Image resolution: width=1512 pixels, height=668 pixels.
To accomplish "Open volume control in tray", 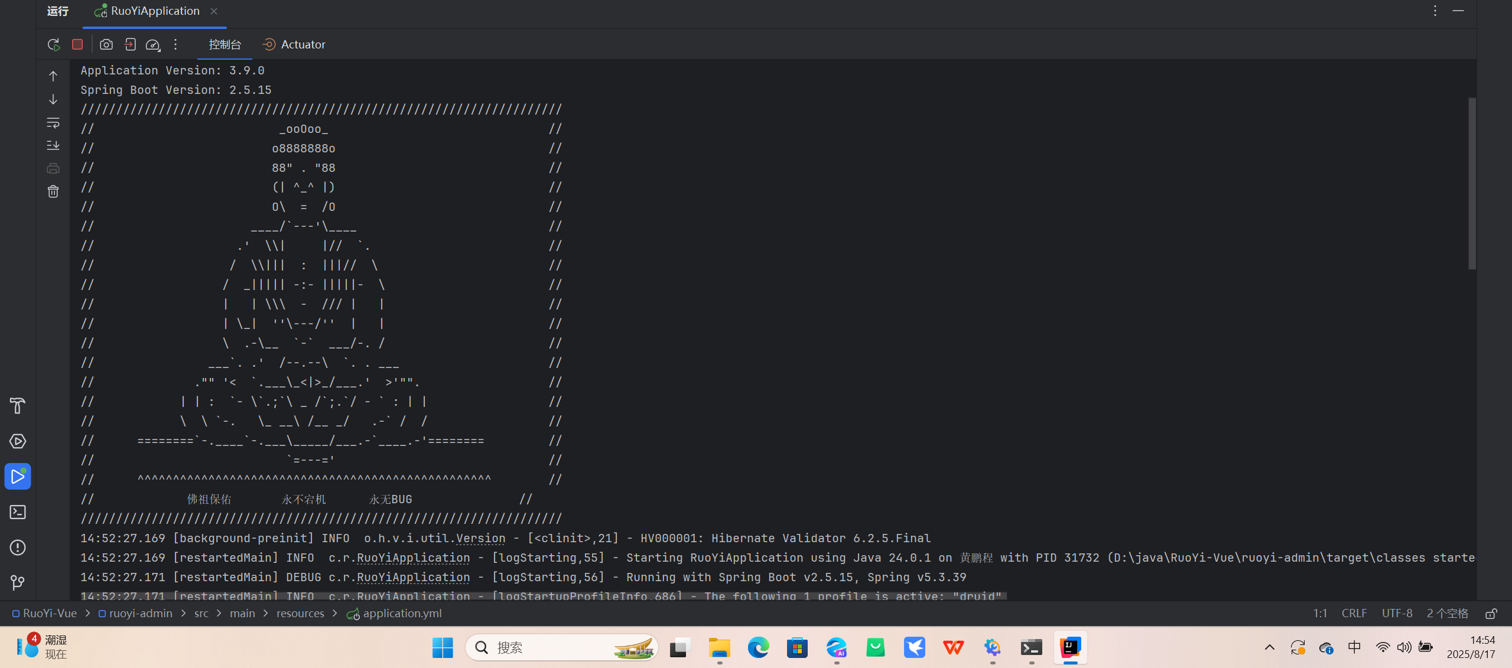I will pyautogui.click(x=1404, y=647).
